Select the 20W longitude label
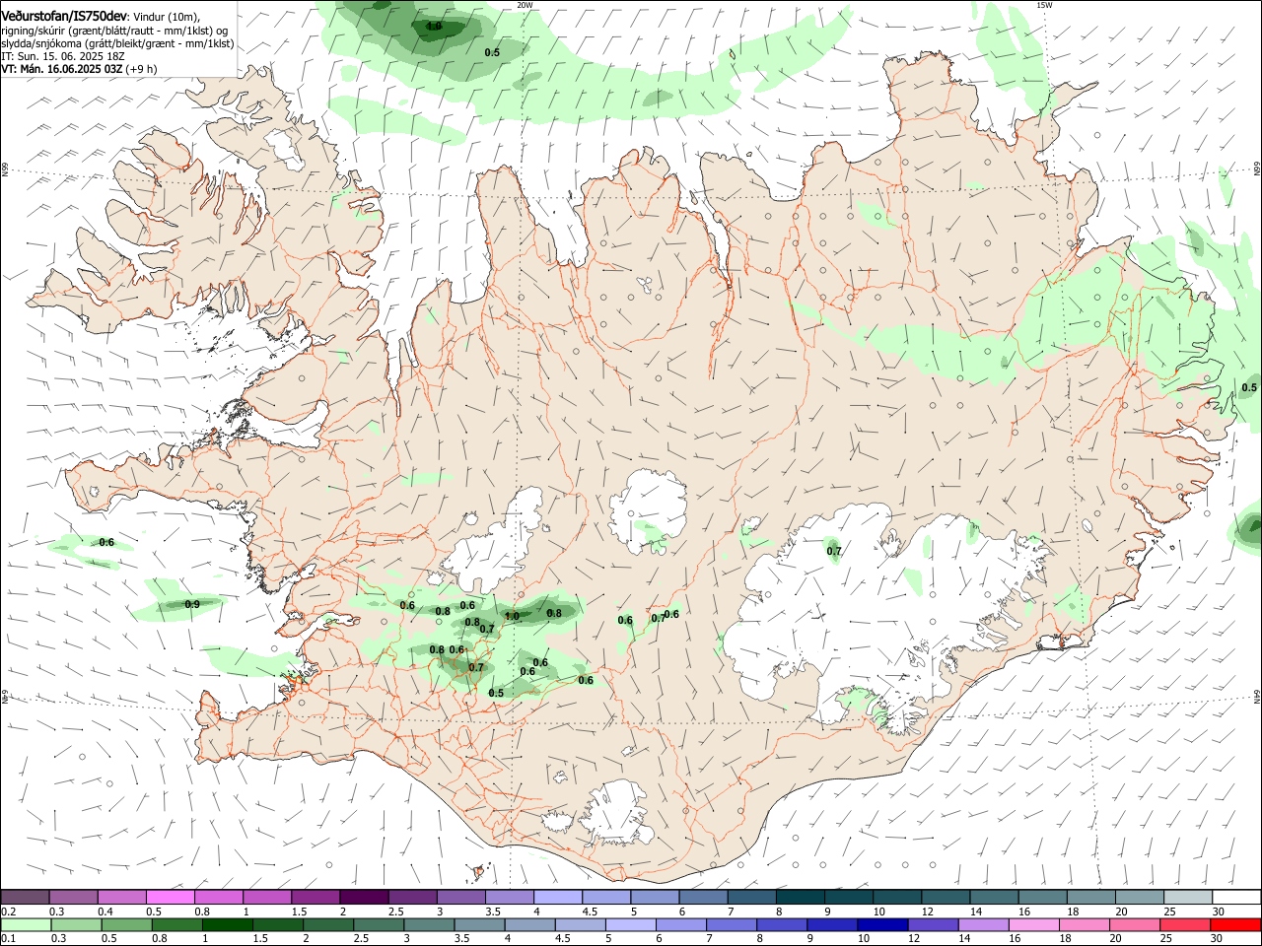The height and width of the screenshot is (946, 1262). 525,5
